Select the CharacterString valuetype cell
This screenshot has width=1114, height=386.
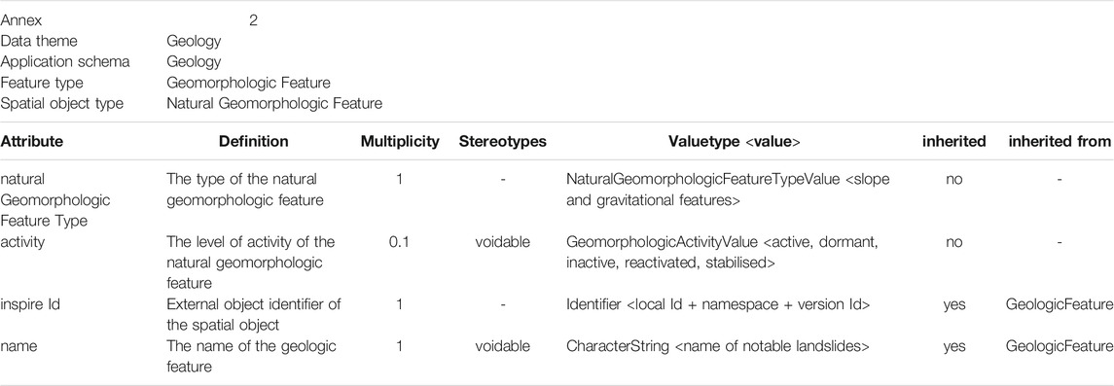point(718,346)
